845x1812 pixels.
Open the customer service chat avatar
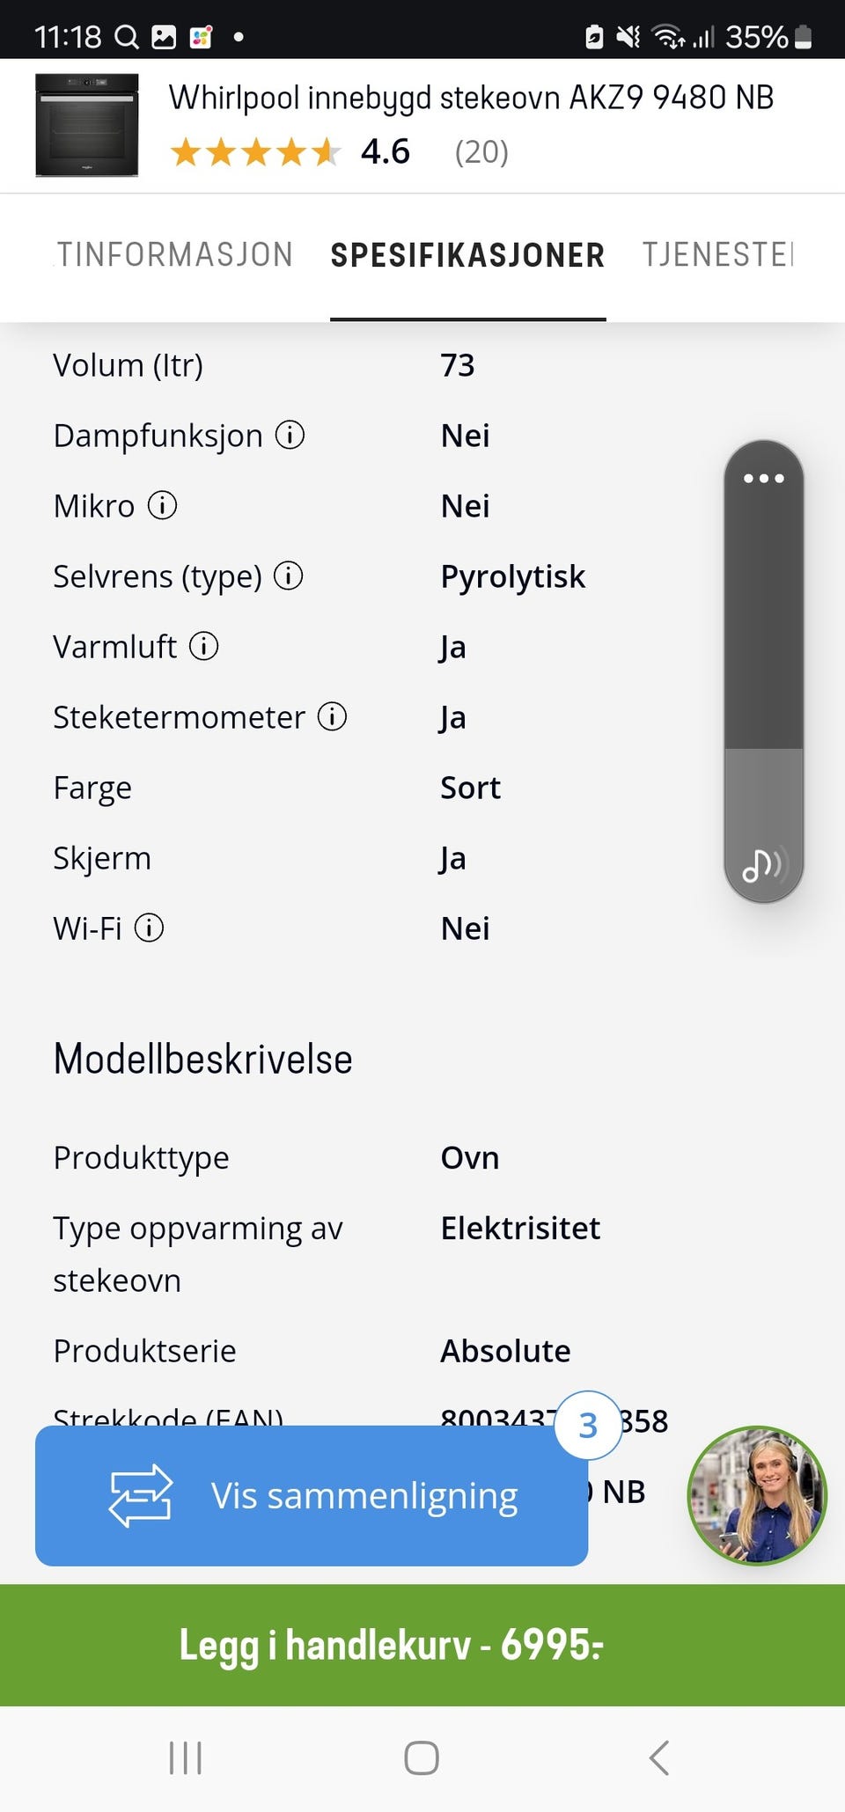tap(756, 1495)
